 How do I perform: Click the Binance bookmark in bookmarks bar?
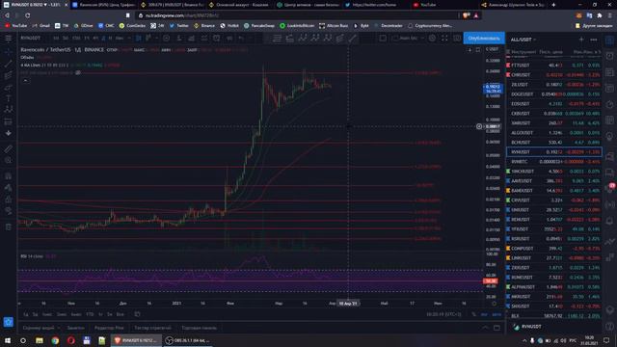click(204, 26)
